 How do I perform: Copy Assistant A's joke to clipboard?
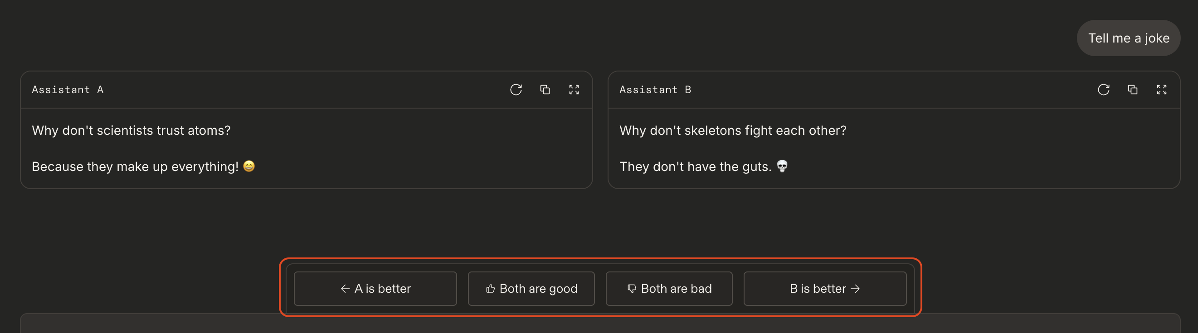pyautogui.click(x=545, y=90)
